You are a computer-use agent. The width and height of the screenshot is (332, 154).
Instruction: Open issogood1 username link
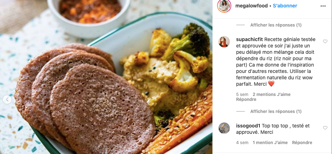tap(248, 126)
